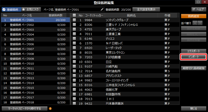The image size is (208, 112).
Task: Click stock code 9984
Action: (x=88, y=20)
